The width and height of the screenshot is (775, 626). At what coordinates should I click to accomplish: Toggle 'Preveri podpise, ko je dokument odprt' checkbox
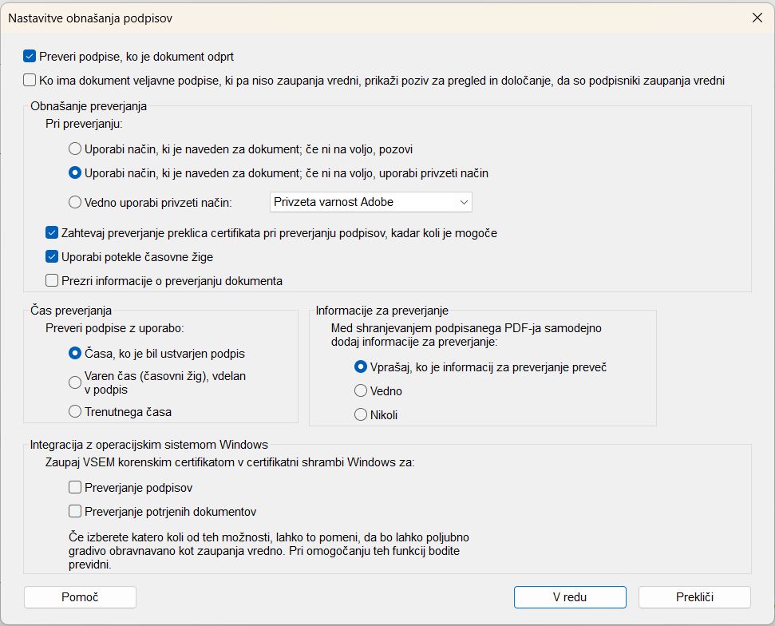(x=30, y=57)
